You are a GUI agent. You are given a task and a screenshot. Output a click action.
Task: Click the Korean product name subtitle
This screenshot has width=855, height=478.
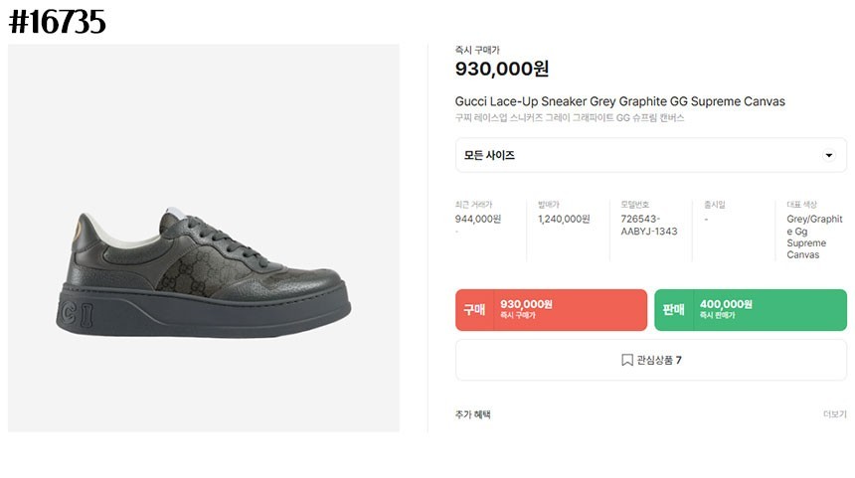570,118
